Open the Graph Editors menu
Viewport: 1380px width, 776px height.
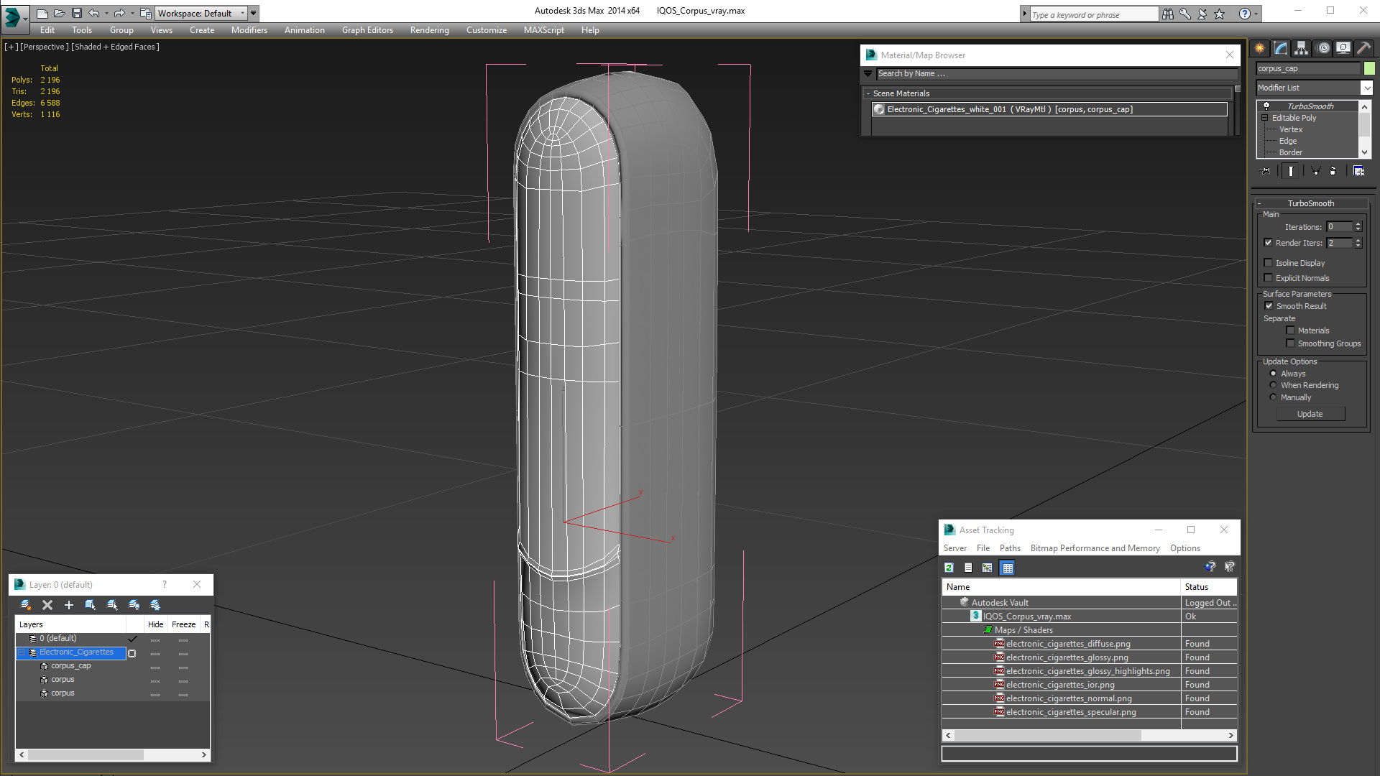[x=367, y=30]
